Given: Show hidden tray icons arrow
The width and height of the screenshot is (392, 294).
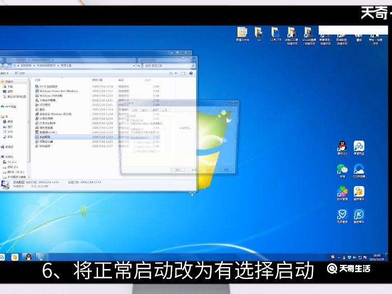Looking at the screenshot, I should (x=339, y=257).
